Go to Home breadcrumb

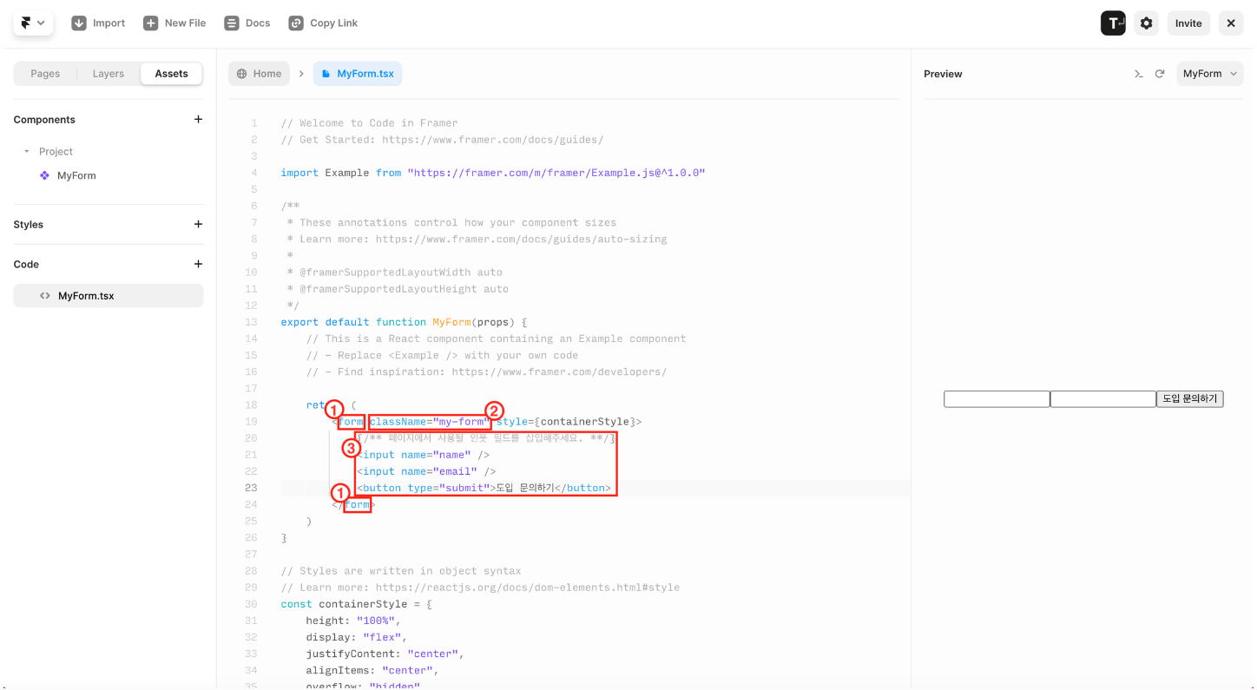click(260, 74)
